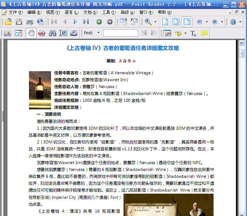Click the game screenshot image at bottom
The width and height of the screenshot is (247, 216).
(168, 205)
